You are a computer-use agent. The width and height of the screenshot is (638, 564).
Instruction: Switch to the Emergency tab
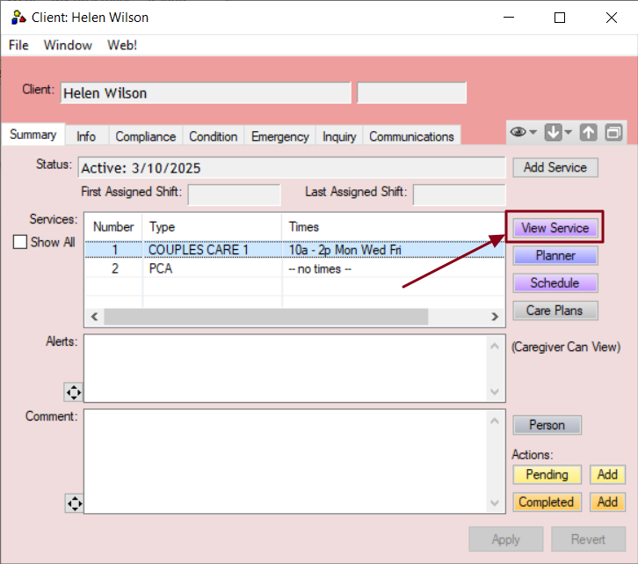pyautogui.click(x=280, y=136)
